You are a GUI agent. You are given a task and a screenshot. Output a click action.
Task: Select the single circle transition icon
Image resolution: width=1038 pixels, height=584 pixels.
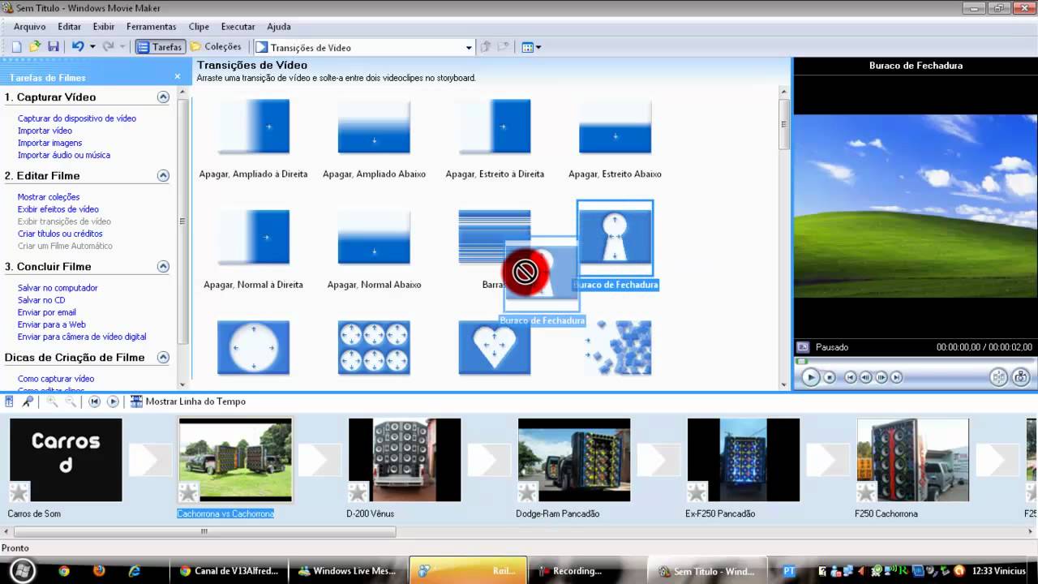(x=253, y=348)
